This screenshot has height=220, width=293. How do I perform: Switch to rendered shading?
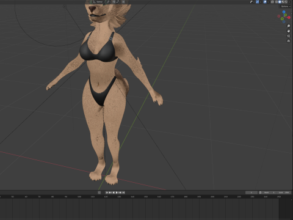(x=286, y=2)
